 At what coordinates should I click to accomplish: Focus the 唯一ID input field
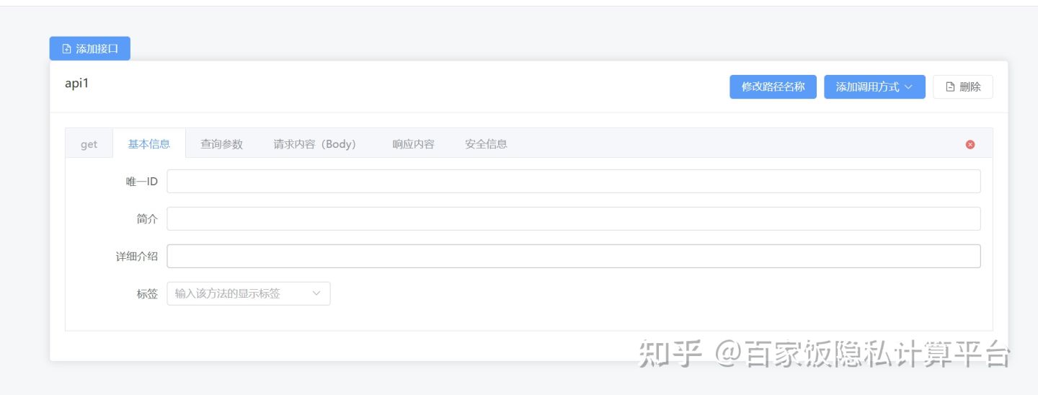(x=574, y=182)
